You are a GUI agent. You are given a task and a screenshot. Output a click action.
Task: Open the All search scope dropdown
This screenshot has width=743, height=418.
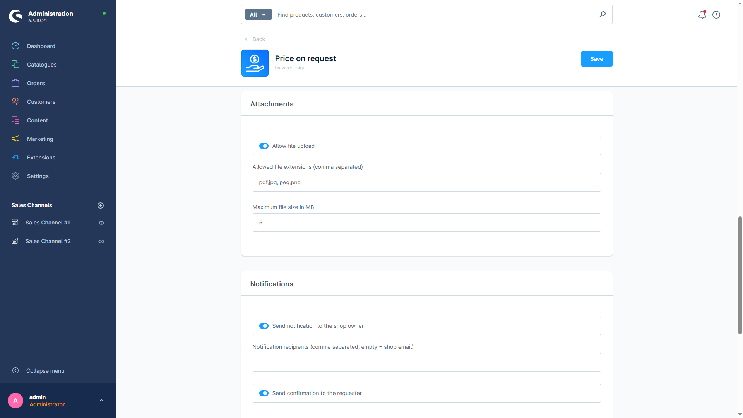coord(259,15)
